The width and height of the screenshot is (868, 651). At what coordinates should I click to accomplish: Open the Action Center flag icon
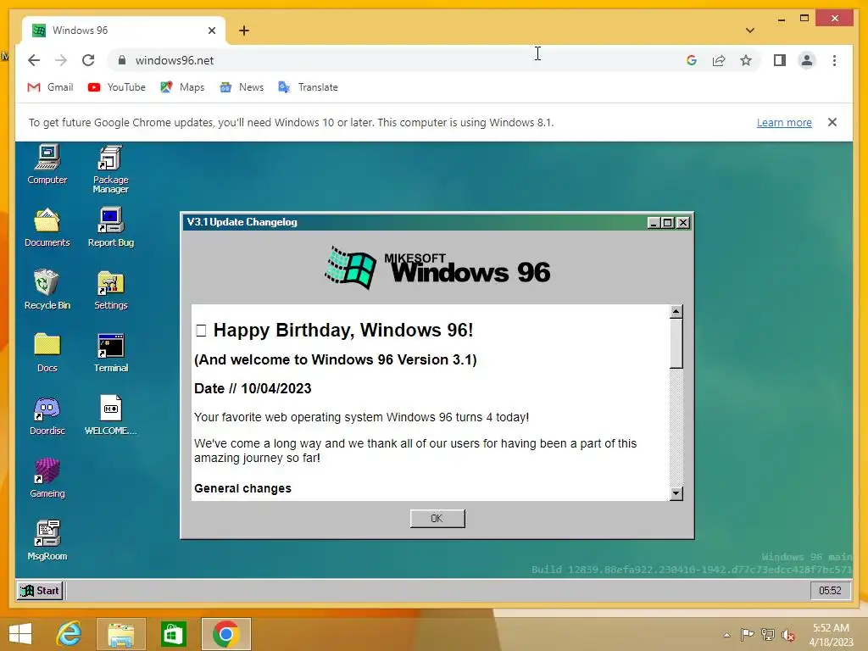(747, 635)
